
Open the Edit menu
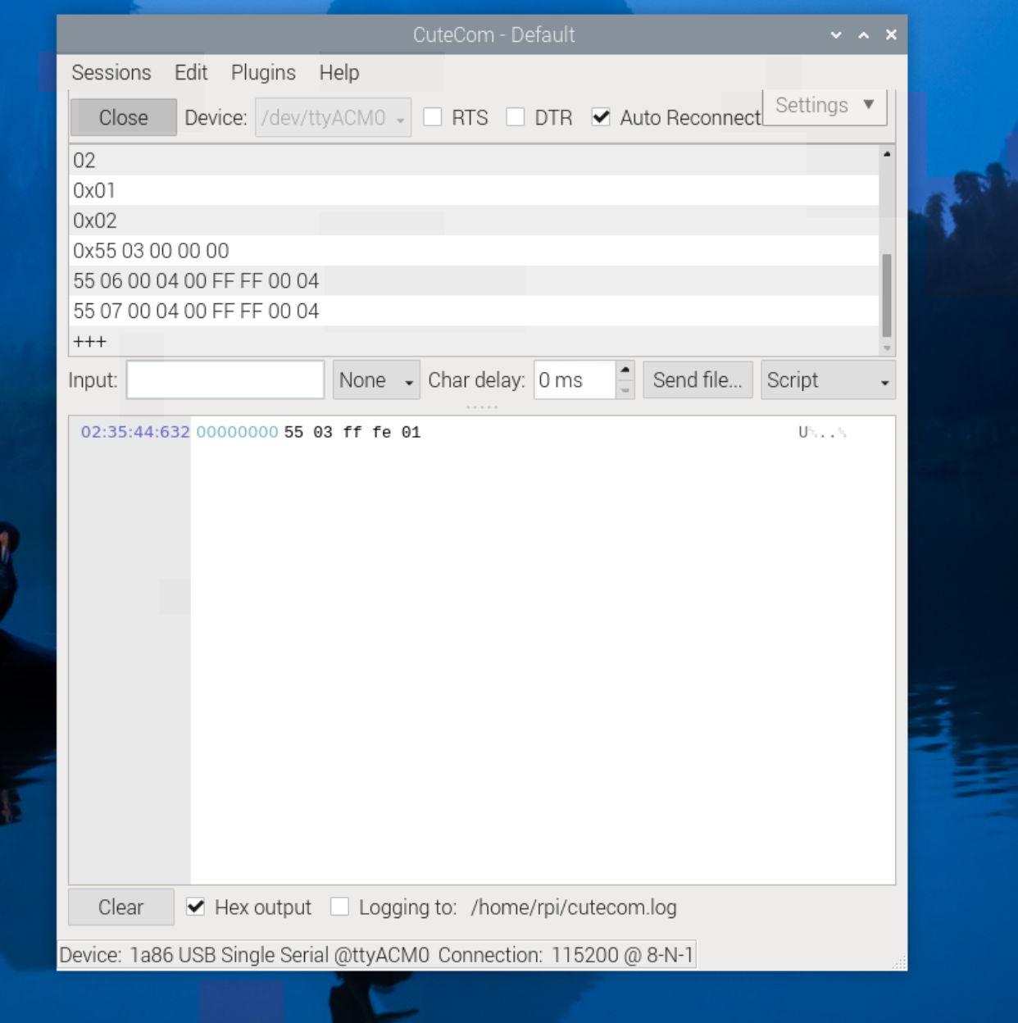tap(191, 73)
